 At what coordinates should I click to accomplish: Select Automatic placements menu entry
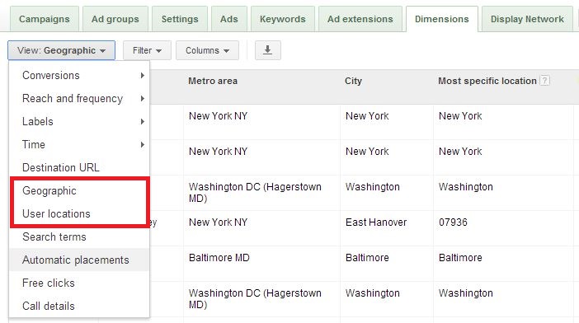(79, 260)
